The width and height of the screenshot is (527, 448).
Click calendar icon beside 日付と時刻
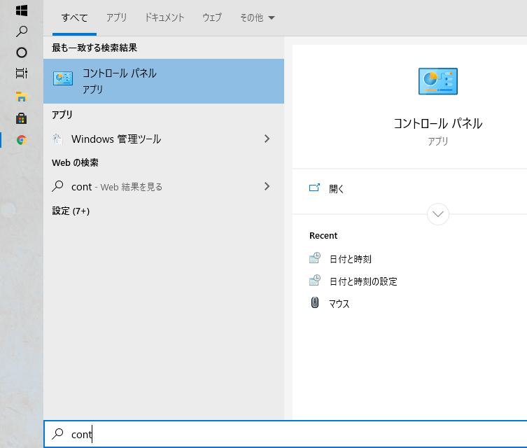click(315, 258)
